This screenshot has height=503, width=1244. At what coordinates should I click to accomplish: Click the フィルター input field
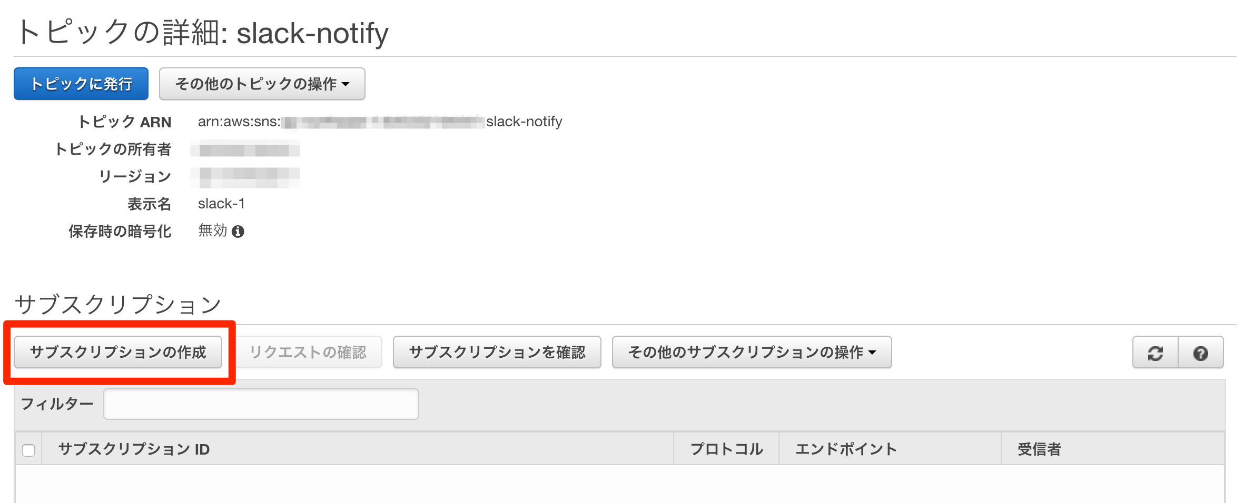260,403
